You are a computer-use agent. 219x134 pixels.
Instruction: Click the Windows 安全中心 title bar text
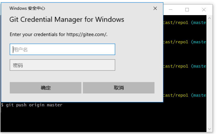[x=27, y=8]
